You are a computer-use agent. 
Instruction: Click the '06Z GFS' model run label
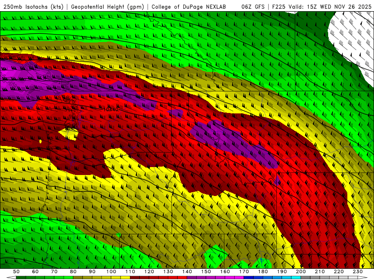click(x=253, y=7)
